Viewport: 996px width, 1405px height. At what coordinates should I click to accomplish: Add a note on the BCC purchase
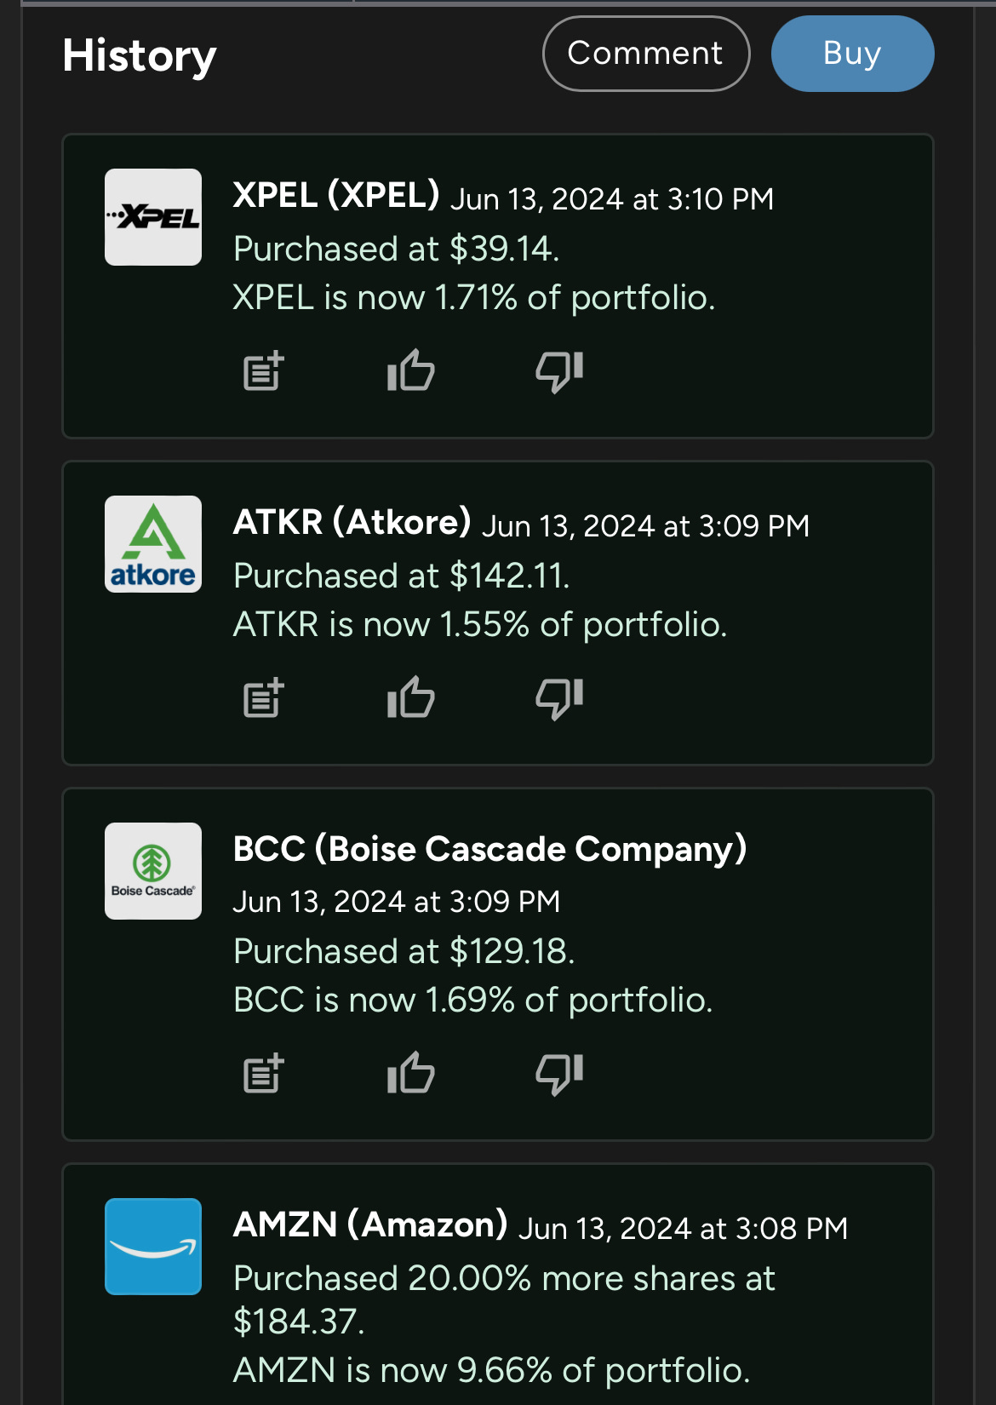(263, 1074)
